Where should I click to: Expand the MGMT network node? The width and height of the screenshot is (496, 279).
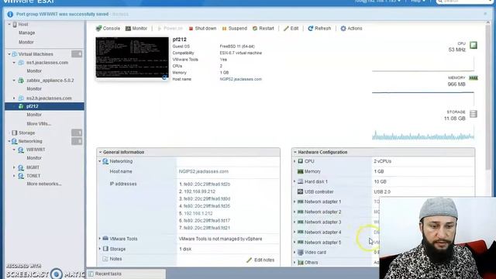point(14,167)
